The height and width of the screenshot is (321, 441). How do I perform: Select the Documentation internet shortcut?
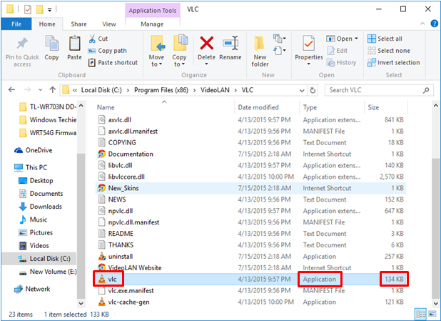pos(250,154)
